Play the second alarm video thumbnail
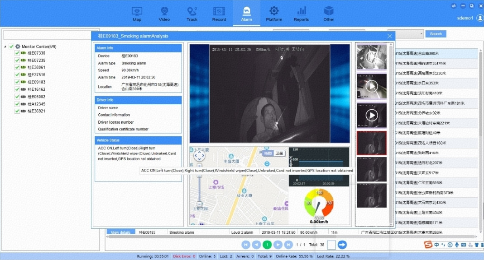The height and width of the screenshot is (260, 484). (x=372, y=87)
